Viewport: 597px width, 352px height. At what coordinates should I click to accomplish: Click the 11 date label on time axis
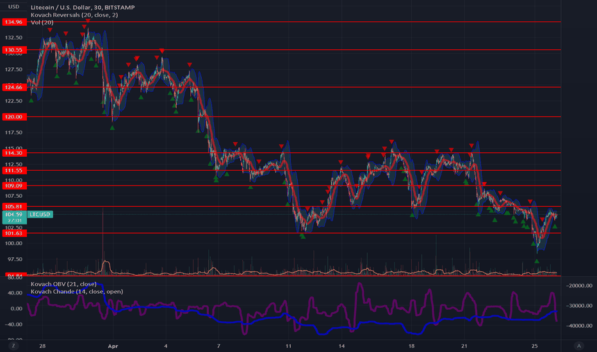(288, 346)
